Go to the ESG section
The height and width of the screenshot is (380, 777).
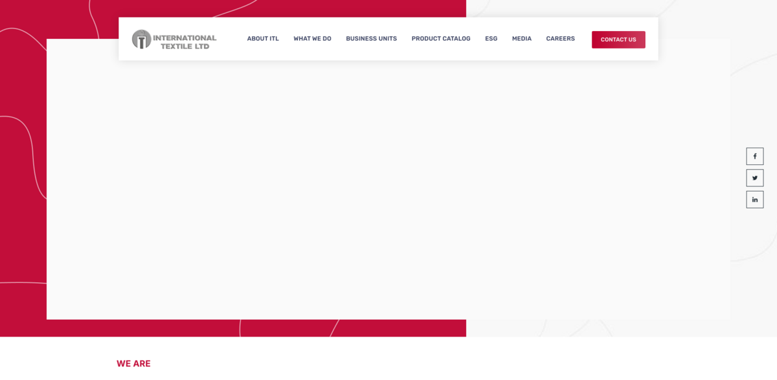click(491, 39)
